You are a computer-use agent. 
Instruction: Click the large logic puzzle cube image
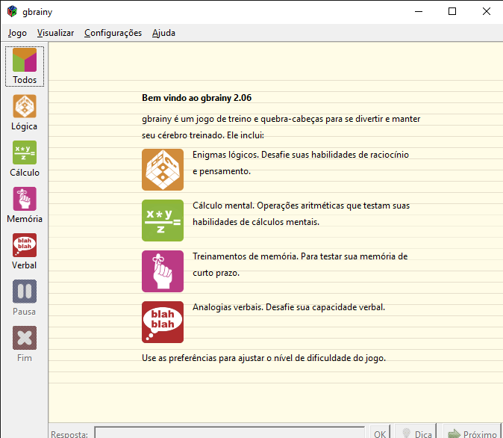tap(162, 170)
